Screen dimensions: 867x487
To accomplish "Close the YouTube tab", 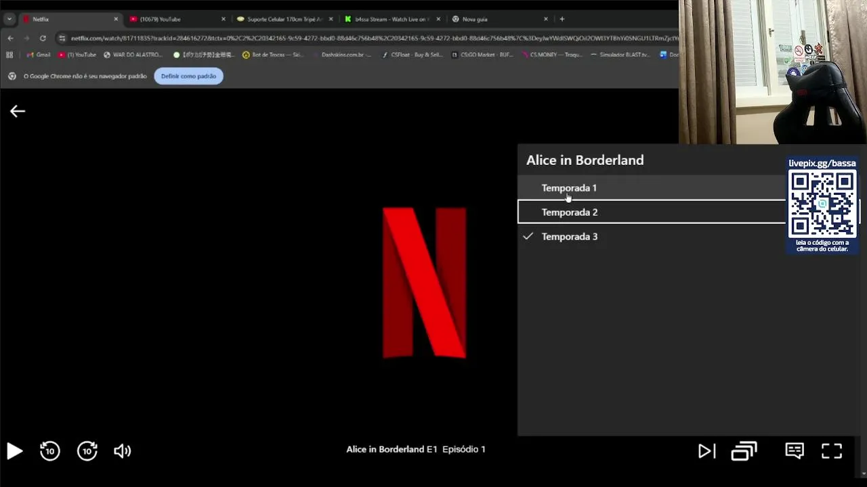I will click(224, 19).
